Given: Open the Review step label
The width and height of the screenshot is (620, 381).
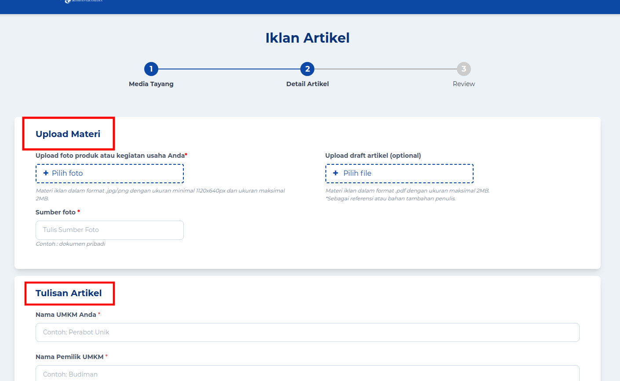Looking at the screenshot, I should coord(463,84).
